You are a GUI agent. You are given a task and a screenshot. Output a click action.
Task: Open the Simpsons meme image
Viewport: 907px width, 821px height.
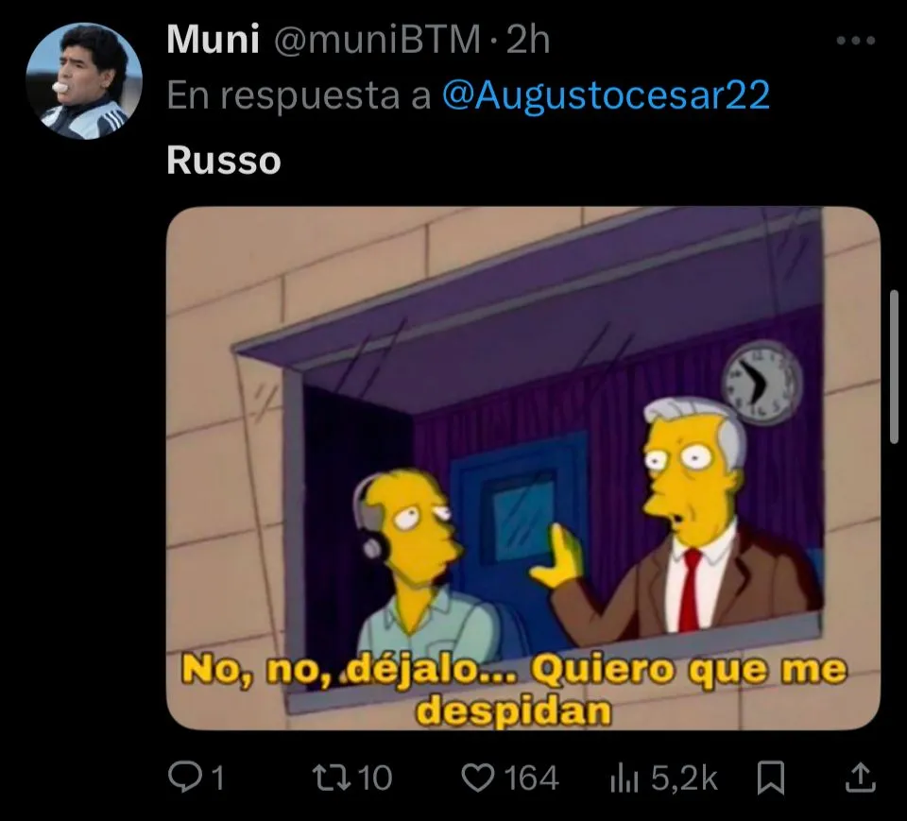(x=522, y=468)
